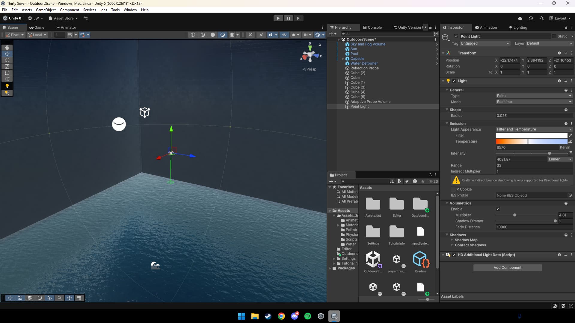Viewport: 575px width, 323px height.
Task: Select the Rect transform tool
Action: 7,73
